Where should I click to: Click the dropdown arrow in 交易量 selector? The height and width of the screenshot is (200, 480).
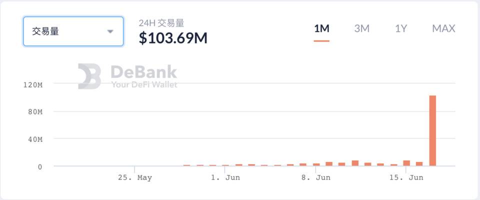[x=110, y=31]
